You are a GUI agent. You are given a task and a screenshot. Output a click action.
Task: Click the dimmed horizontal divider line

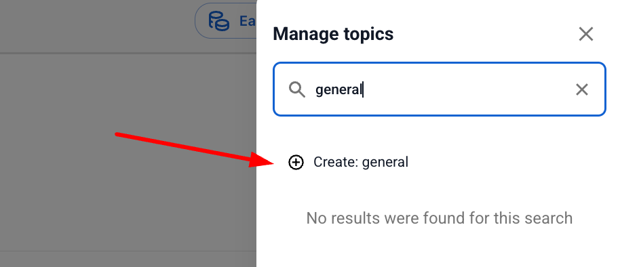[128, 53]
